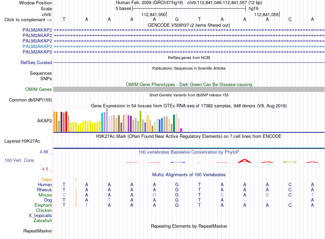Click the Scale track label
The width and height of the screenshot is (325, 239).
pos(47,9)
